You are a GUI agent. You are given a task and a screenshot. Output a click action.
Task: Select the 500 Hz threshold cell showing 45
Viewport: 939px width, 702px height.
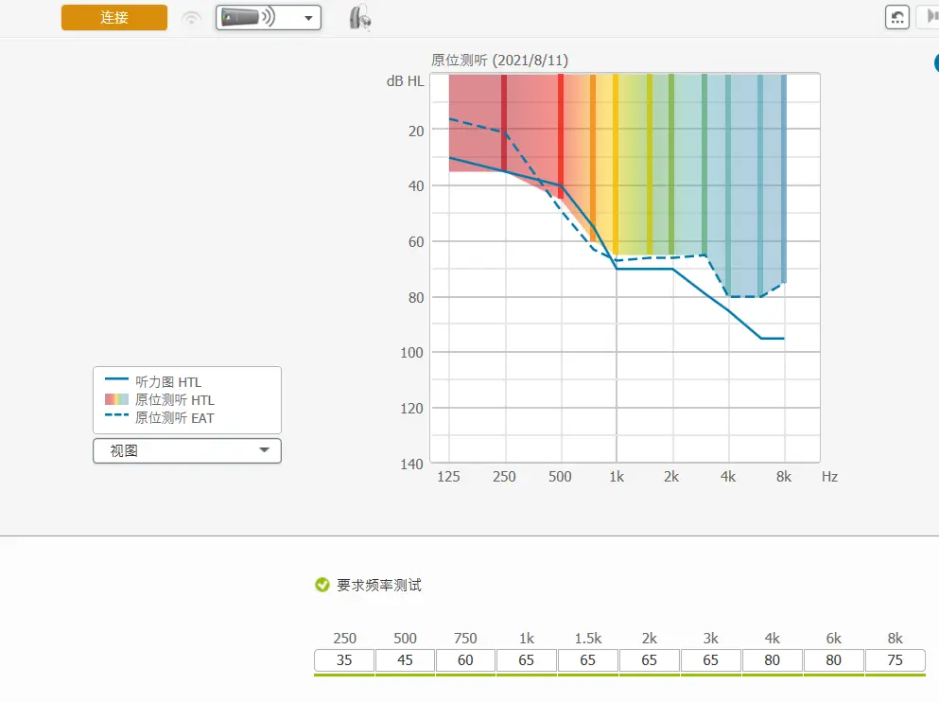[x=405, y=660]
